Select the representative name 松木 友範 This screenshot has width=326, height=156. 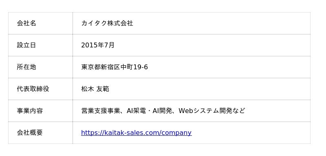coord(95,89)
